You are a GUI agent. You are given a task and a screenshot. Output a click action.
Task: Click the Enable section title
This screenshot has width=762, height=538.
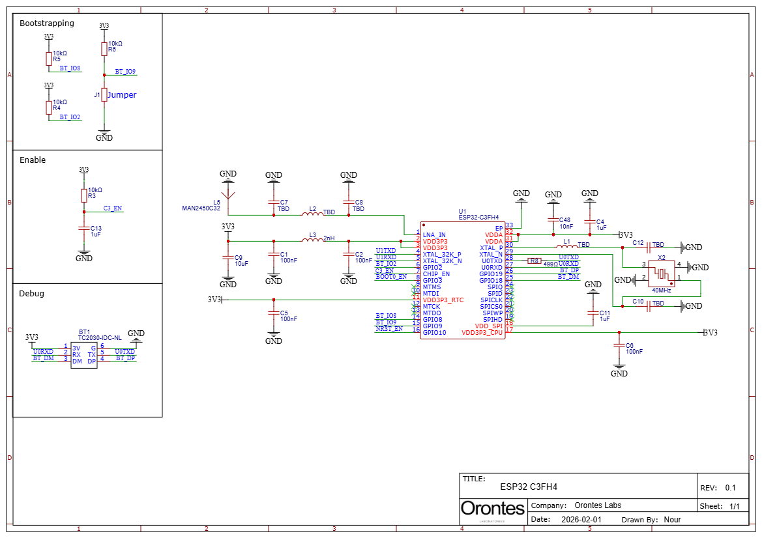point(33,160)
